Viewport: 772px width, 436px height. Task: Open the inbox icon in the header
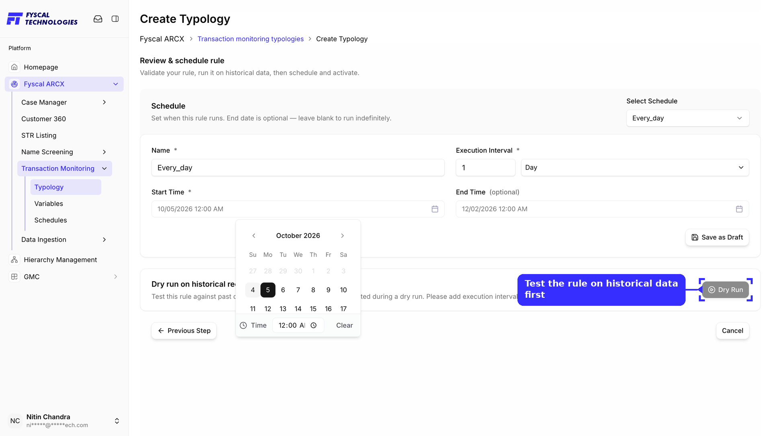[x=98, y=19]
